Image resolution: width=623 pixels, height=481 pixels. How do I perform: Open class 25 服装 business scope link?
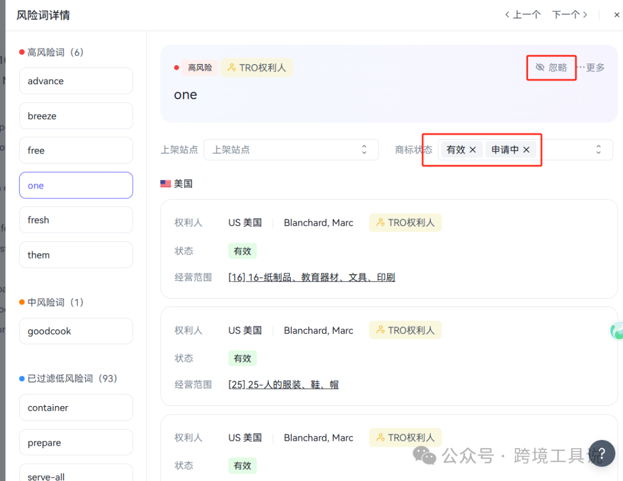point(283,385)
